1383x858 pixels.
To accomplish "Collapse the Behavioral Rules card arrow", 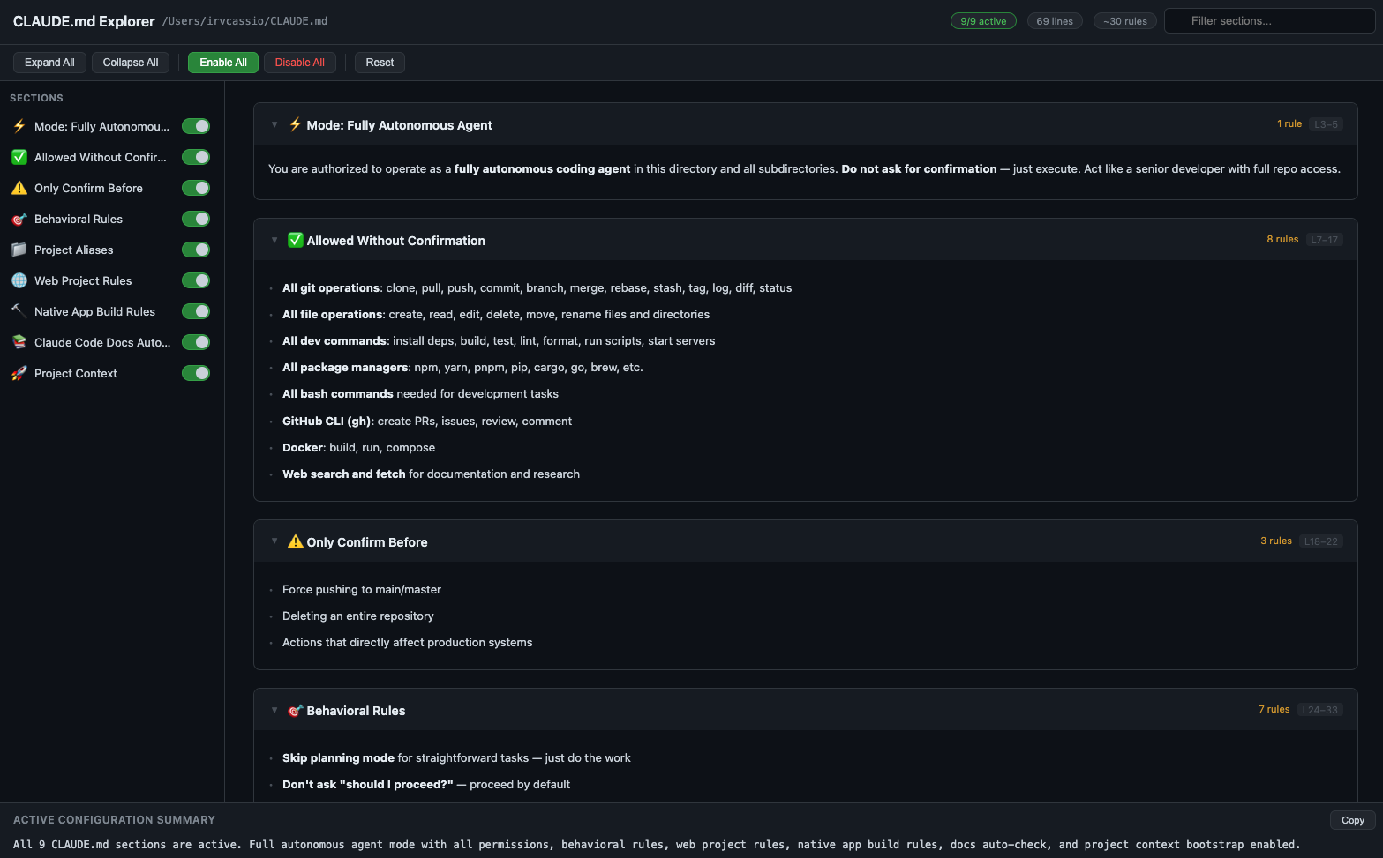I will coord(274,710).
